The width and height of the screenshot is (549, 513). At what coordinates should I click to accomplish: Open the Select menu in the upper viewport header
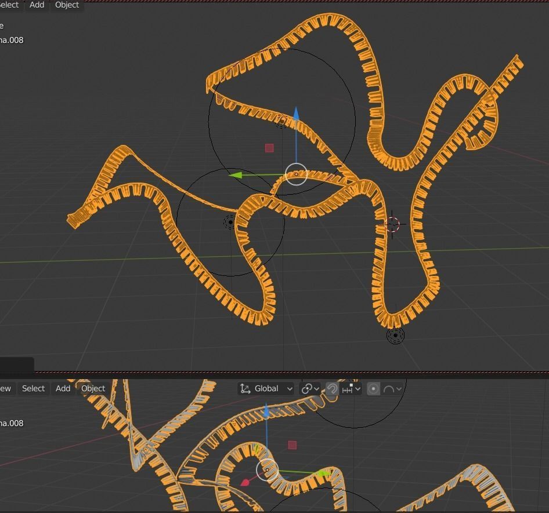tap(9, 5)
